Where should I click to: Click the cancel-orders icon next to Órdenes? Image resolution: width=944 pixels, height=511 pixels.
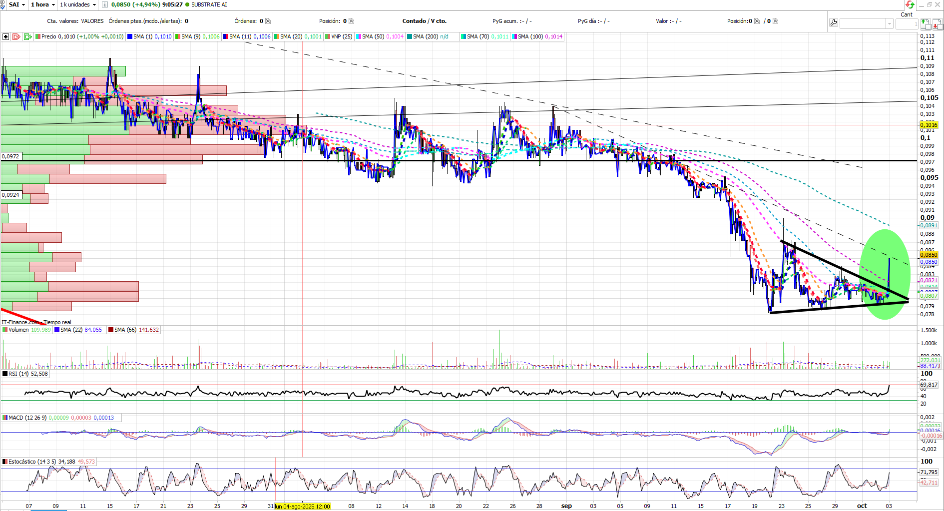pos(268,21)
